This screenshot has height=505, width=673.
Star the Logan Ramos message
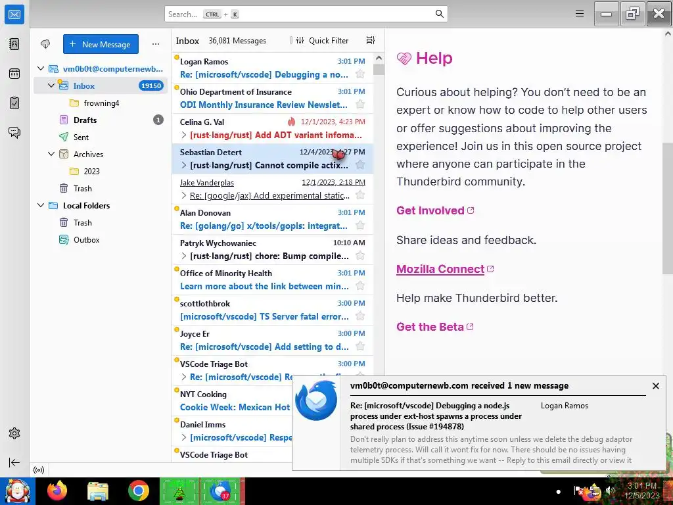[x=360, y=74]
